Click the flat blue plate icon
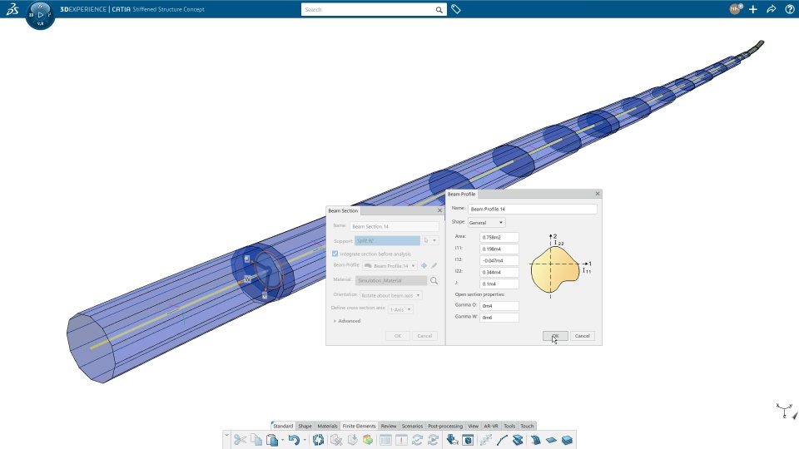Image resolution: width=799 pixels, height=449 pixels. [x=551, y=440]
